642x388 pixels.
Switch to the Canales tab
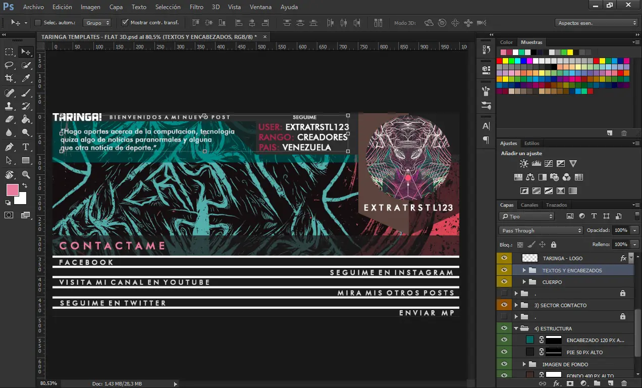(x=529, y=205)
